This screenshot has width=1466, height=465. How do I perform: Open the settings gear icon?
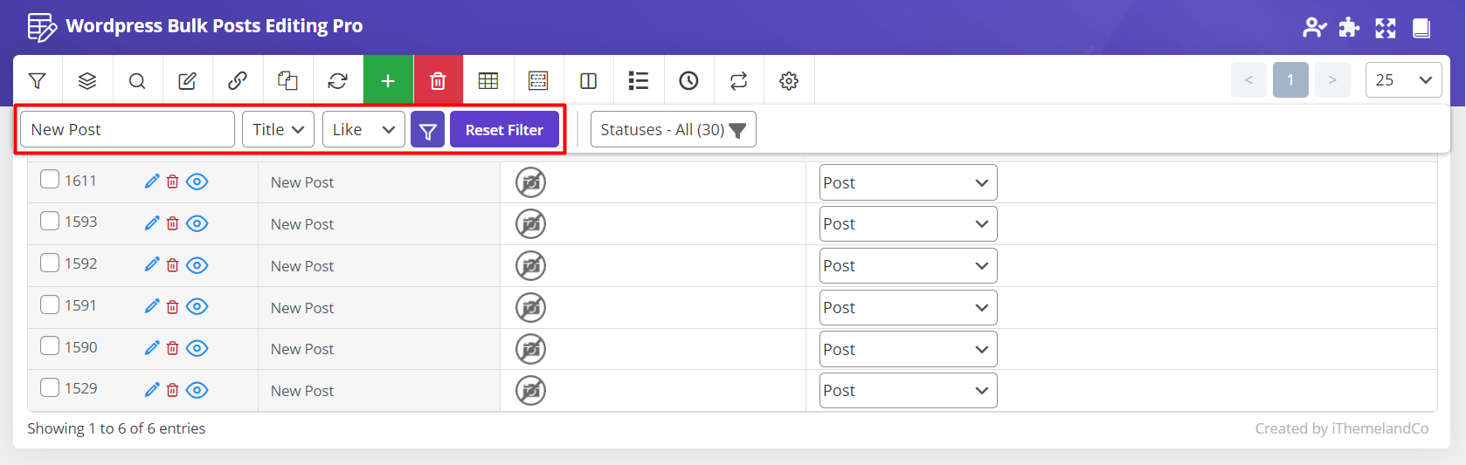click(789, 81)
